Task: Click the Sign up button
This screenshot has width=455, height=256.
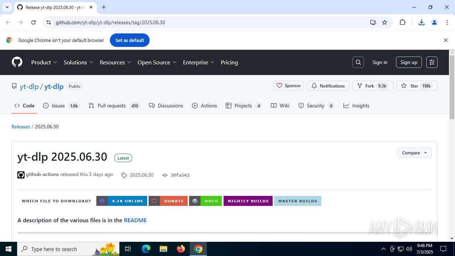Action: pos(409,62)
